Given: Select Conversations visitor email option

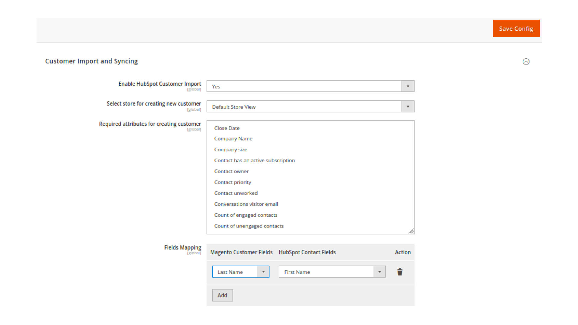Looking at the screenshot, I should [x=246, y=204].
